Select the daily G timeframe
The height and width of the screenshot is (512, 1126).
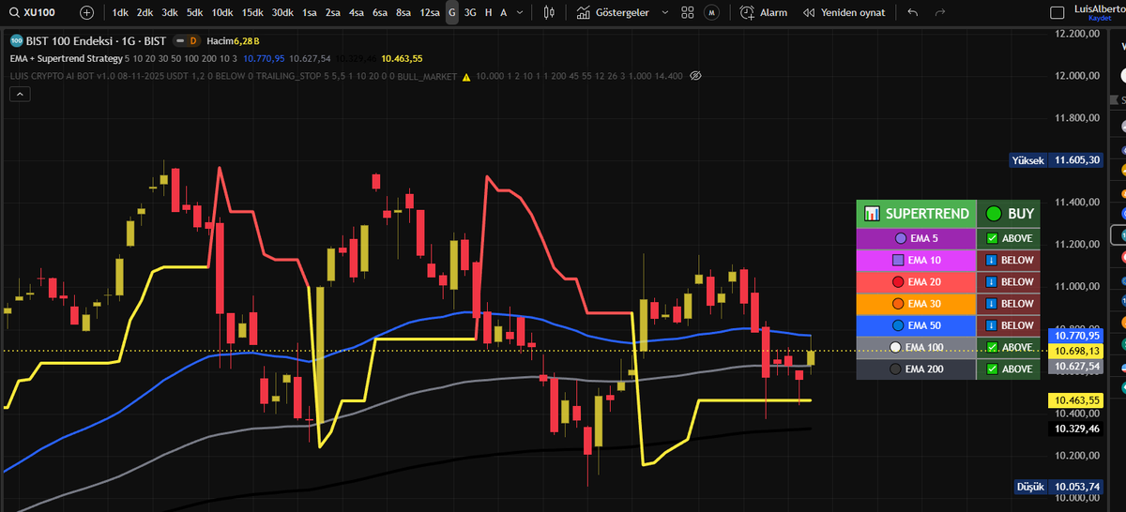(x=452, y=13)
